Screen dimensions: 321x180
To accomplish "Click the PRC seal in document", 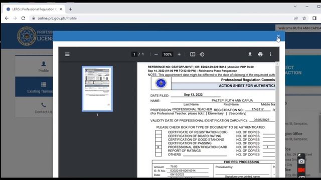I will 161,83.
